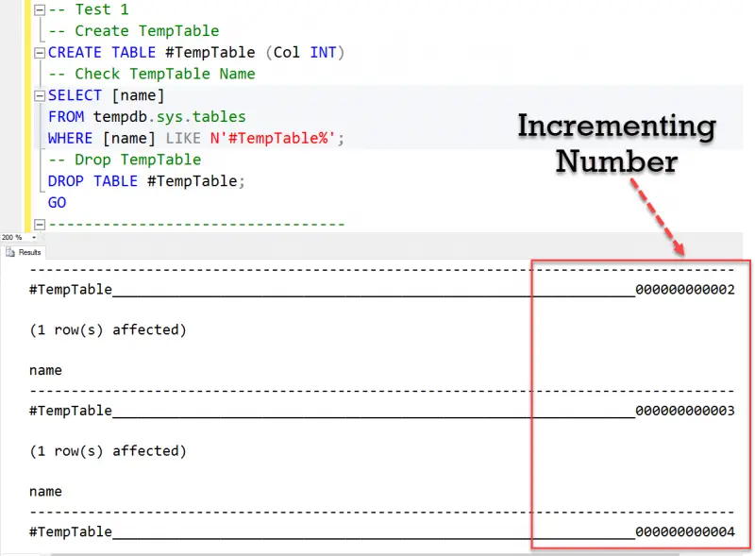Click the first 'name' column header
Screen dimensions: 755x556
tap(45, 370)
